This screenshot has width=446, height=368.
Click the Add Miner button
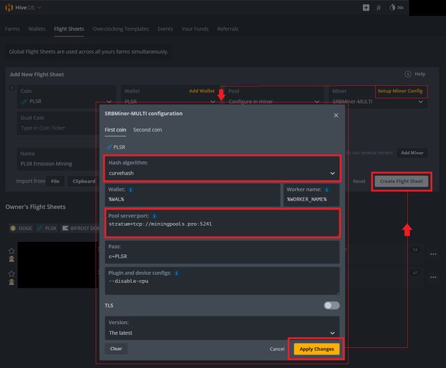(x=412, y=153)
